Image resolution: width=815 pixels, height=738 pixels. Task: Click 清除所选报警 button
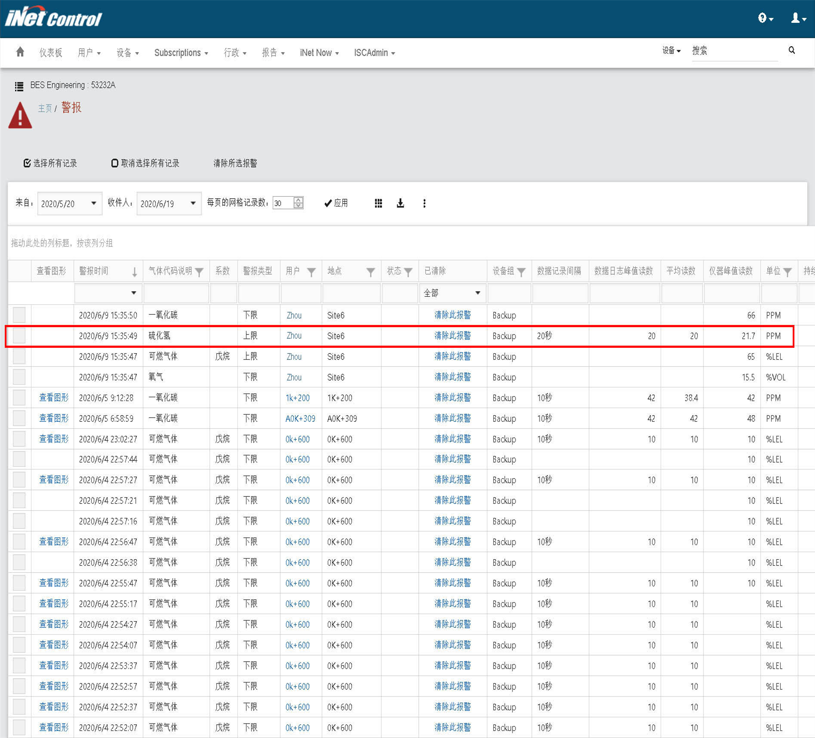[235, 163]
